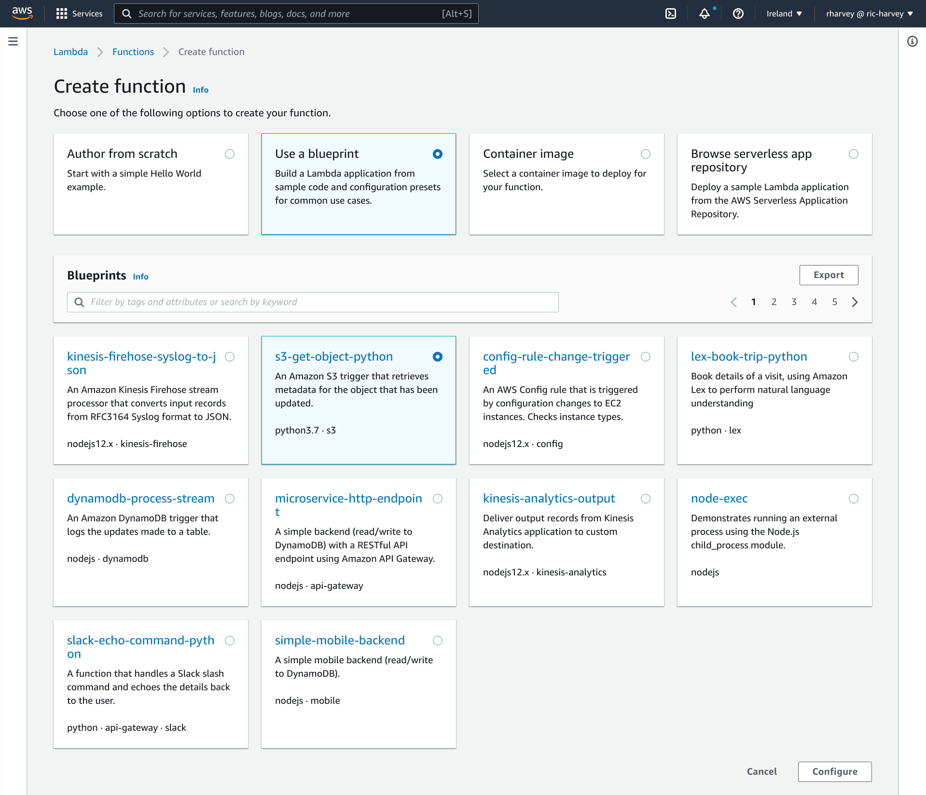
Task: Focus the blueprints keyword filter field
Action: tap(313, 302)
